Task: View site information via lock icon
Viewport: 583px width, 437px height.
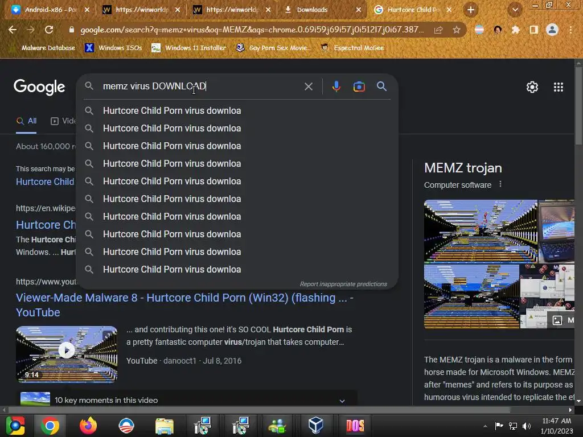Action: tap(71, 30)
